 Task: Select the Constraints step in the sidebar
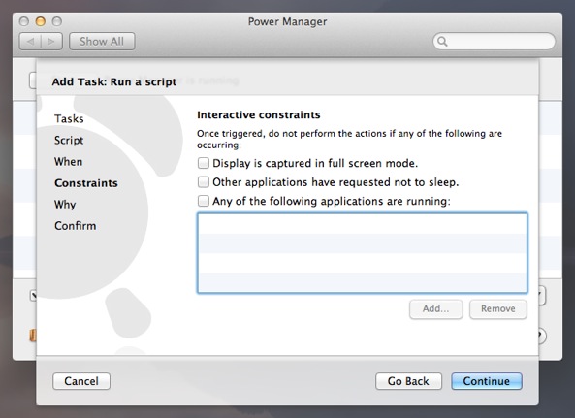pos(86,183)
